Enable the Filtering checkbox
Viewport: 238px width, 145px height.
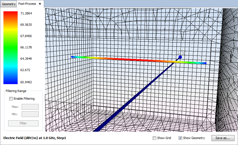(x=11, y=99)
